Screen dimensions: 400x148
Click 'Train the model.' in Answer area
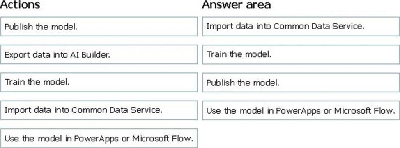[x=301, y=54]
